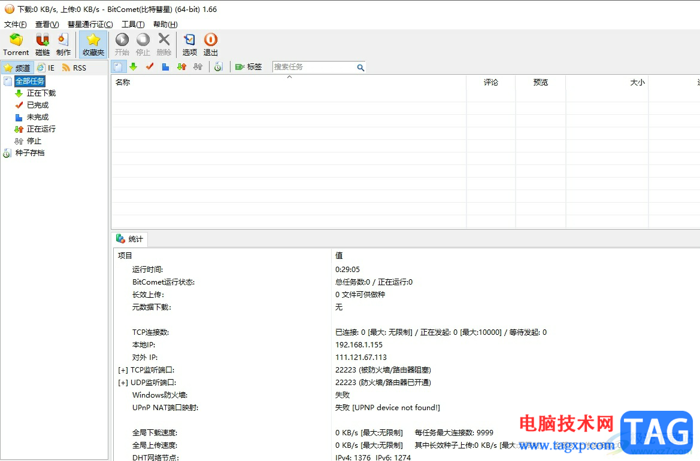This screenshot has width=700, height=461.
Task: Switch to the IE tab
Action: click(x=46, y=68)
